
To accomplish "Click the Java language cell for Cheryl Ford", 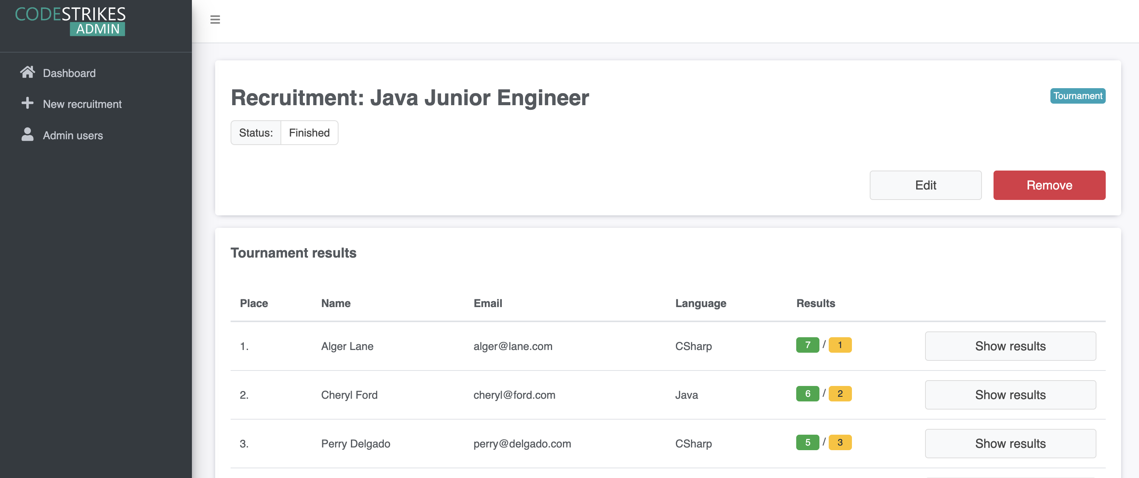I will [x=686, y=394].
